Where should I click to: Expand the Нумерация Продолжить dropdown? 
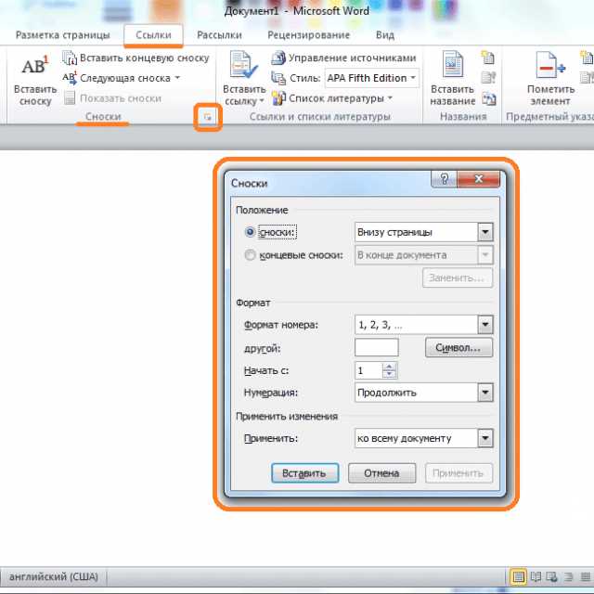[x=485, y=393]
